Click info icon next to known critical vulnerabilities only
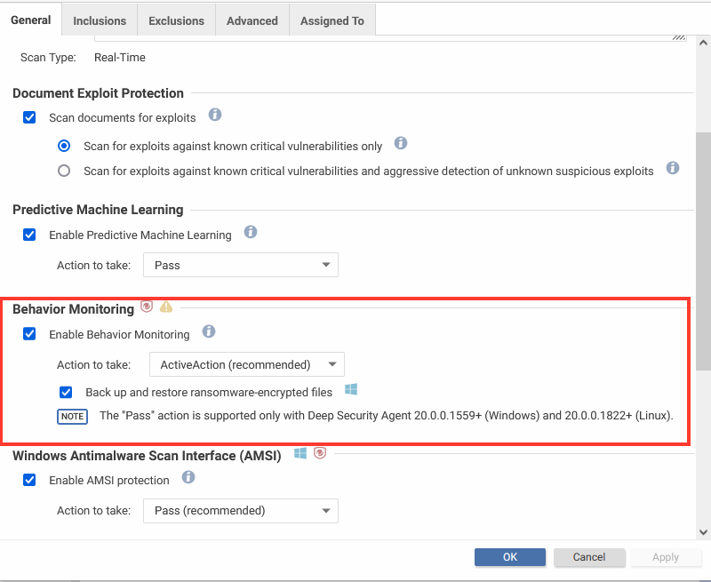Viewport: 711px width, 582px height. (x=401, y=143)
